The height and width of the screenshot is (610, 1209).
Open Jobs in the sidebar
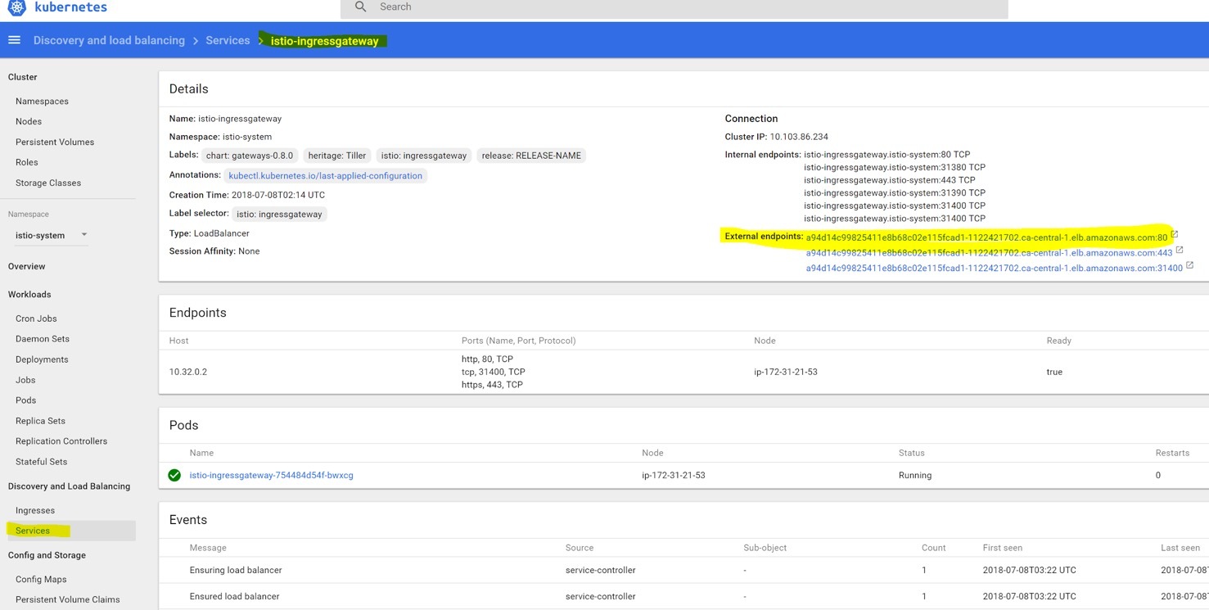tap(25, 380)
